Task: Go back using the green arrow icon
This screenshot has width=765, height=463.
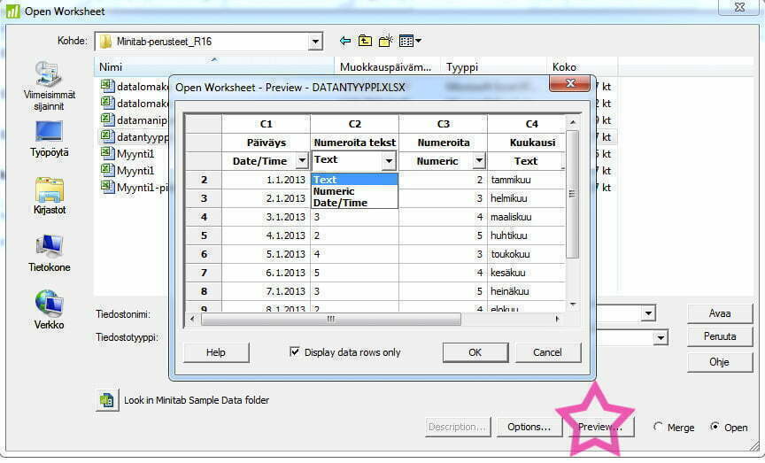Action: click(x=345, y=41)
